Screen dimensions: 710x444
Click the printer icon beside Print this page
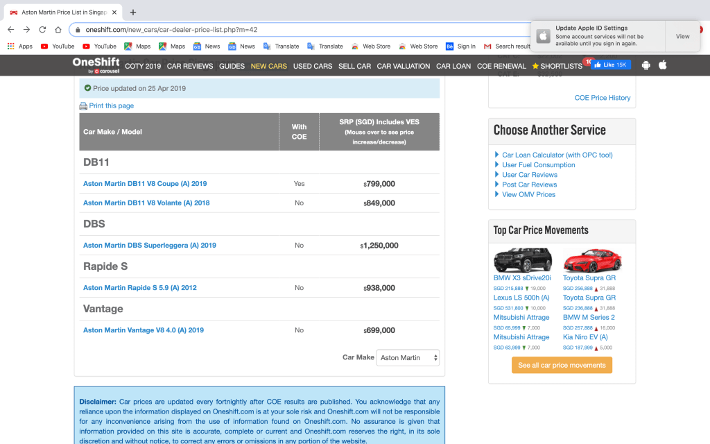(x=83, y=106)
